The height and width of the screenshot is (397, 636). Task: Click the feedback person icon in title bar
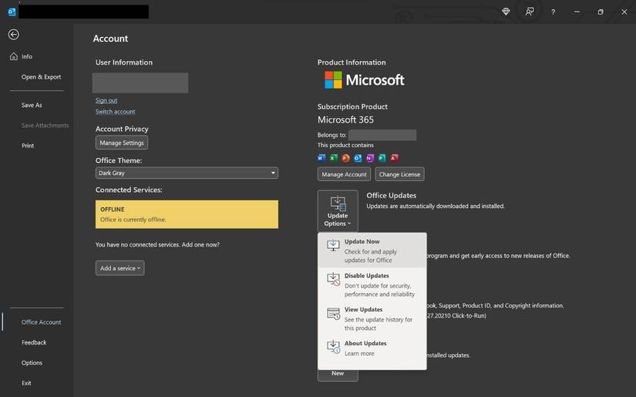pyautogui.click(x=530, y=12)
